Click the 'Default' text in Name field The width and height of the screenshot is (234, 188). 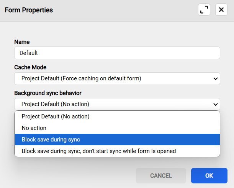point(29,53)
